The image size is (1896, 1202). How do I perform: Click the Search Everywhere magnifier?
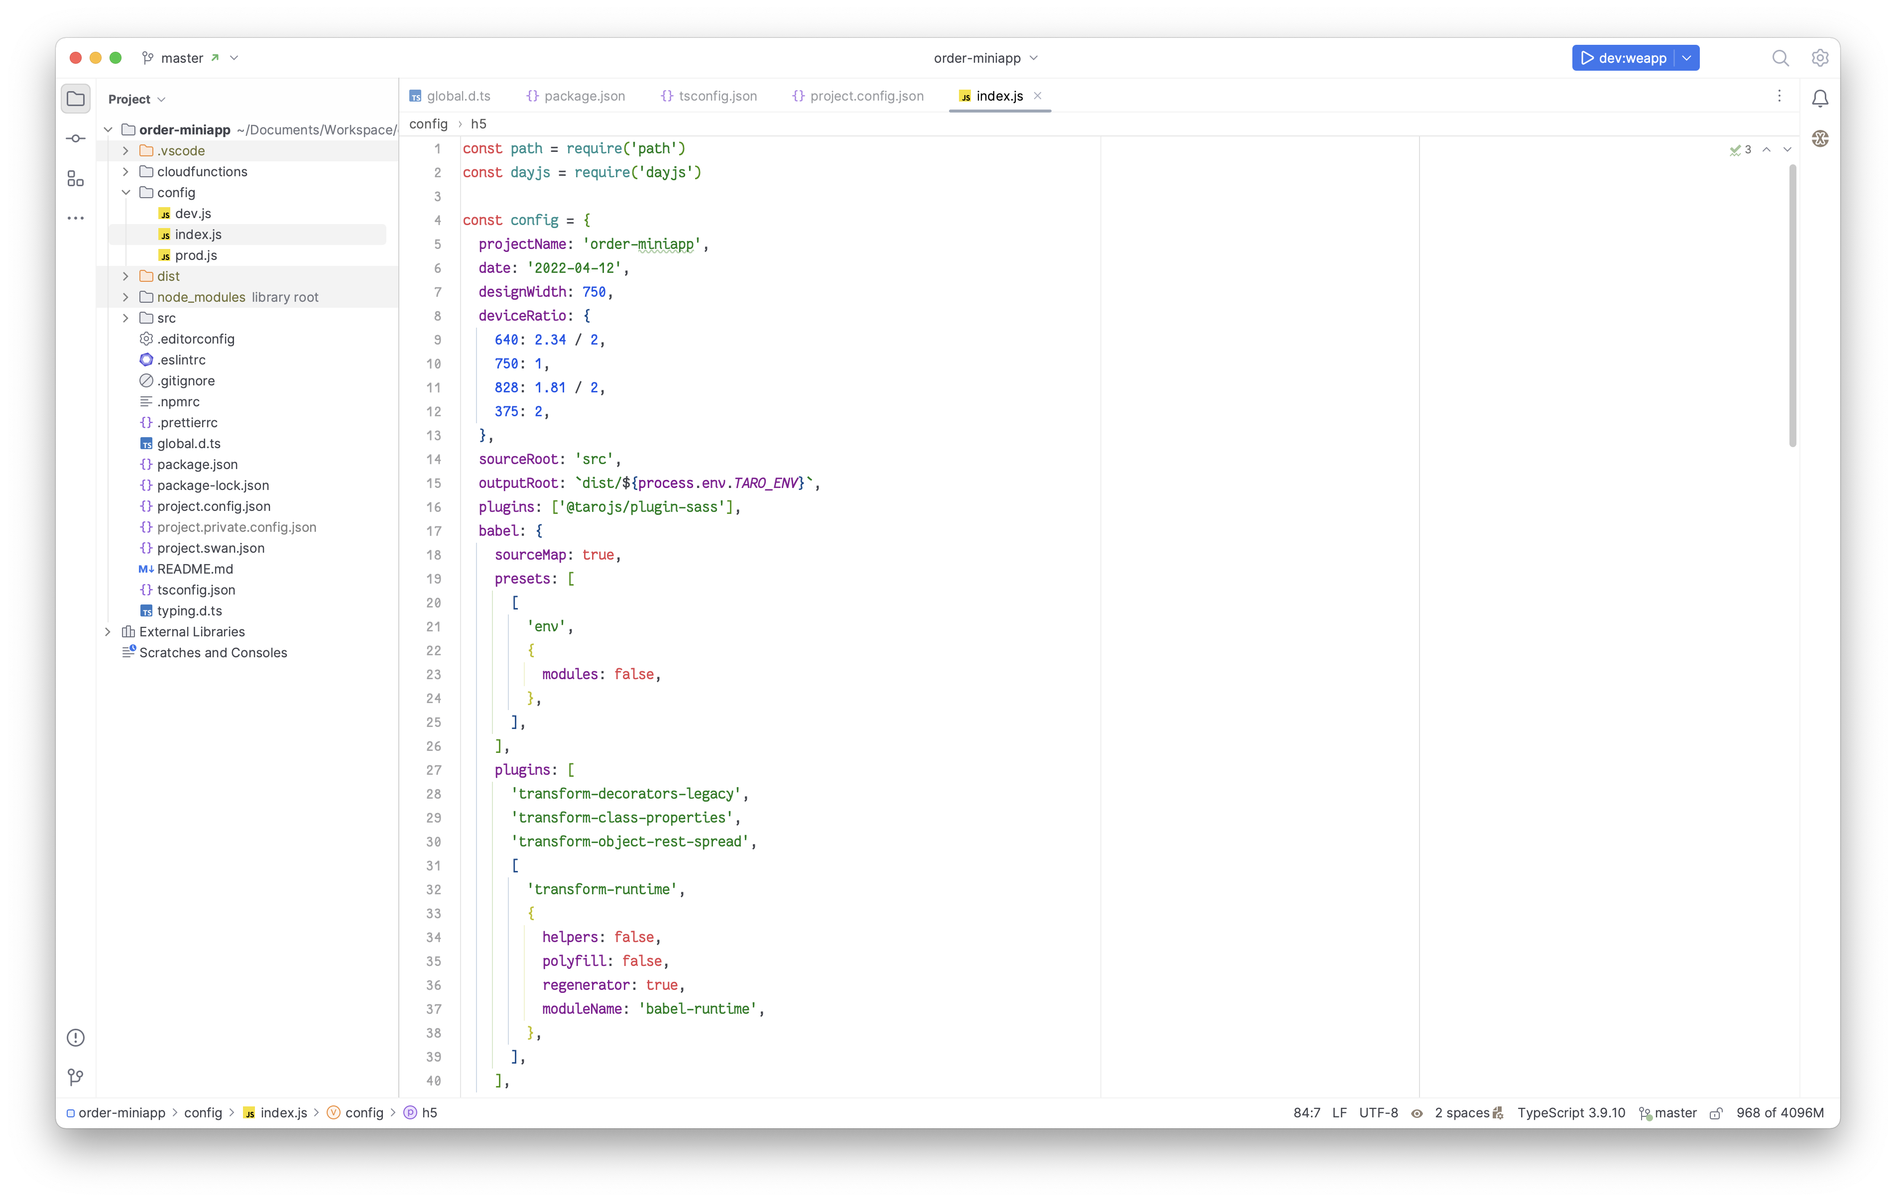tap(1779, 57)
